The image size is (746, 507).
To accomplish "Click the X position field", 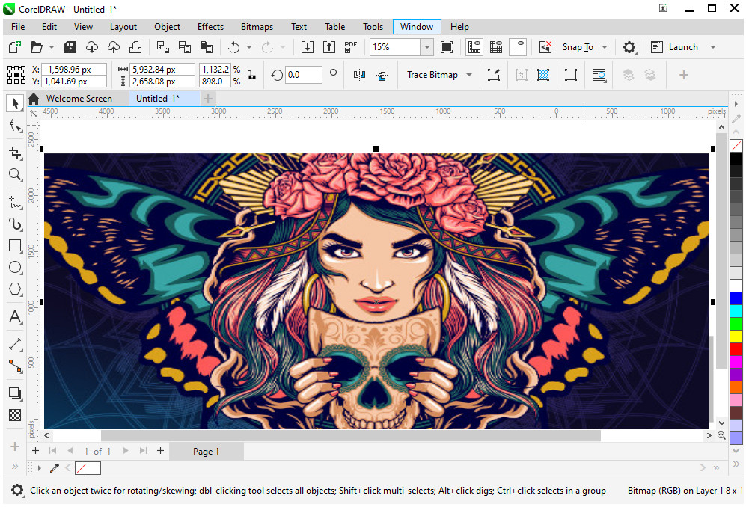I will [x=74, y=69].
